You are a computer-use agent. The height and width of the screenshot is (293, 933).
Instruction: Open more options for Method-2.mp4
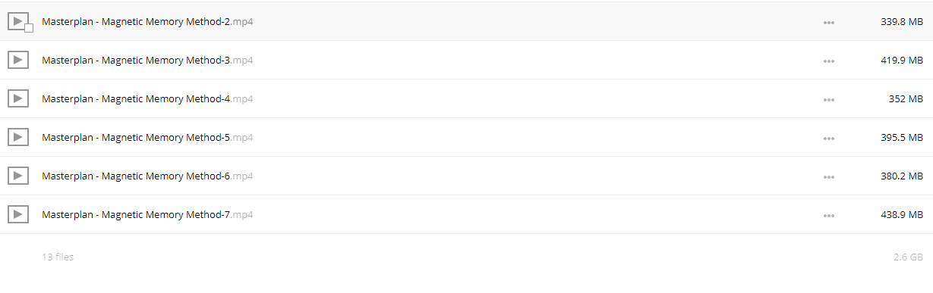click(829, 23)
